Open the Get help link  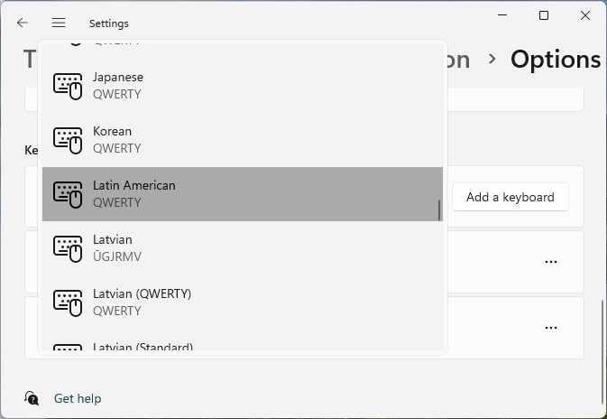point(78,398)
